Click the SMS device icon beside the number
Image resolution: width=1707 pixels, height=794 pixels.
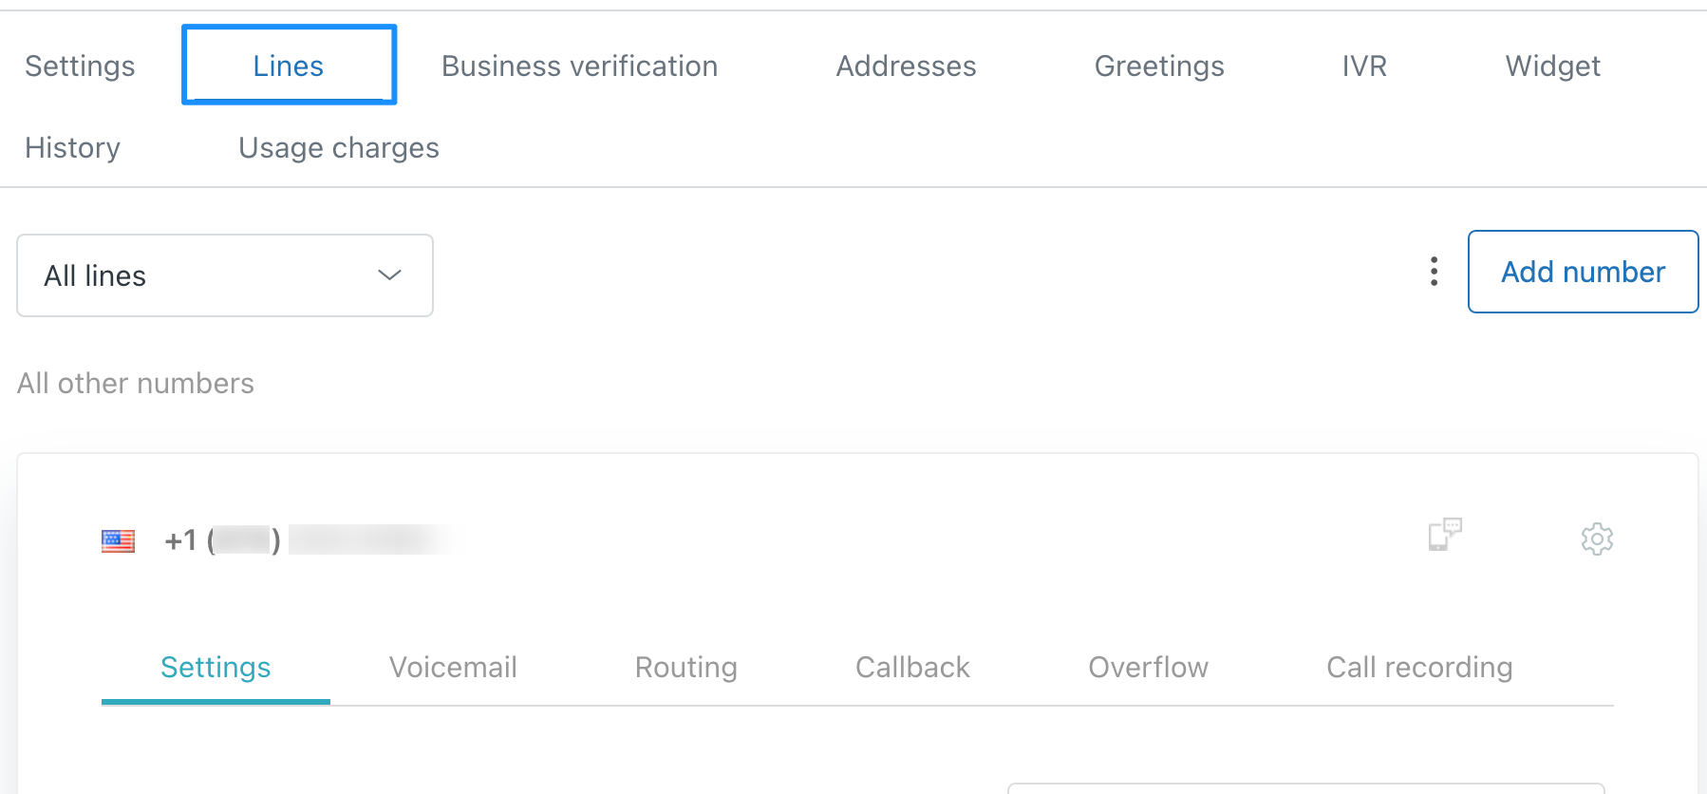(x=1445, y=535)
